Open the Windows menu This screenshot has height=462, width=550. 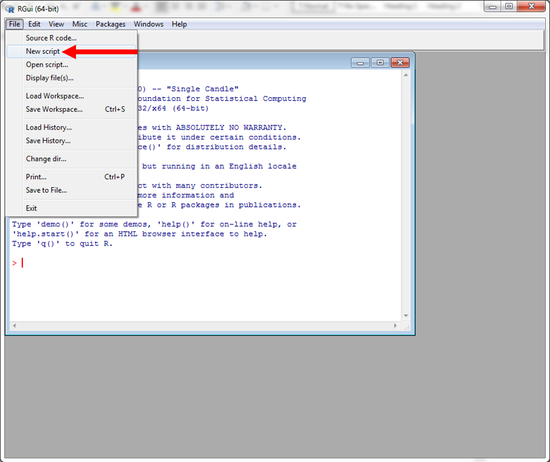click(148, 24)
